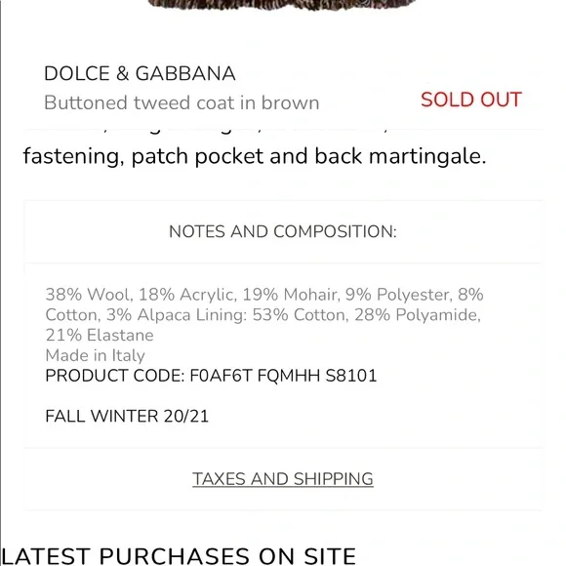
Task: Click the LATEST PURCHASES ON SITE heading
Action: 179,556
